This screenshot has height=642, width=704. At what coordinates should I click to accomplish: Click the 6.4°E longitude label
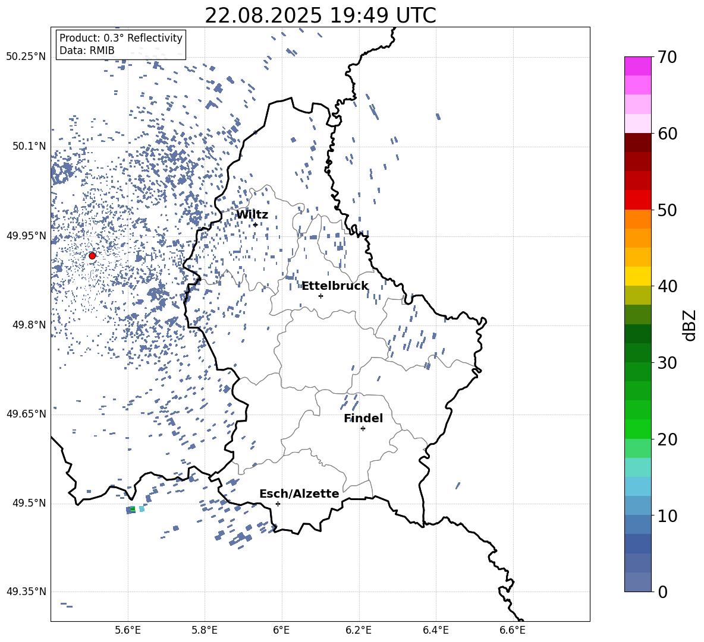(435, 630)
